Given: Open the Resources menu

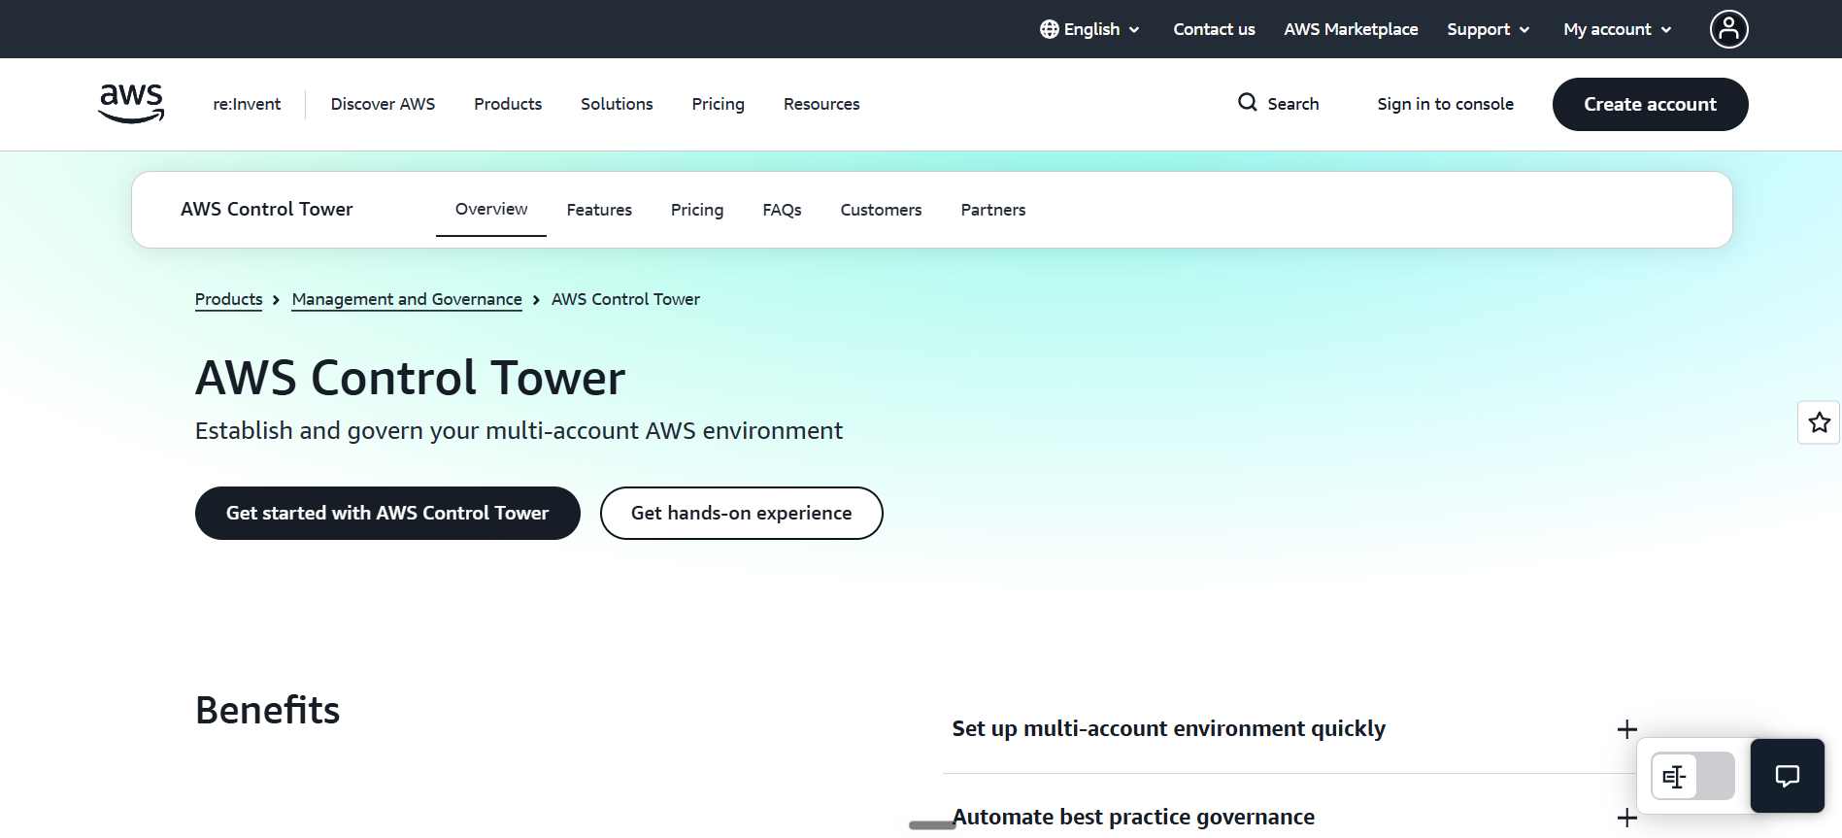Looking at the screenshot, I should [x=821, y=104].
